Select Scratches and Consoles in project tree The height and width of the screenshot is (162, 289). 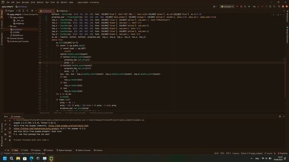(x=18, y=41)
